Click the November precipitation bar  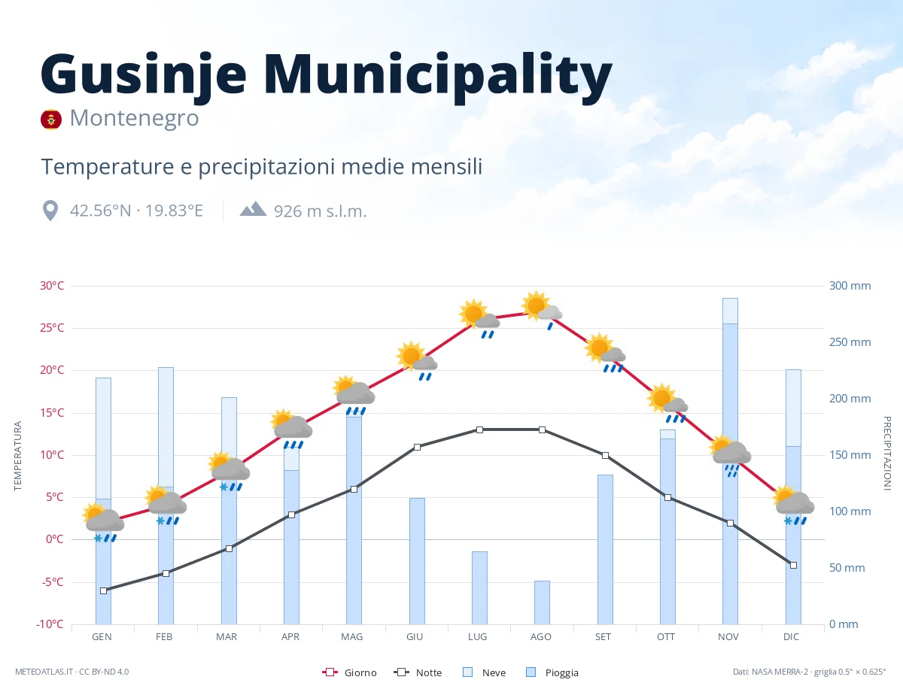click(730, 461)
